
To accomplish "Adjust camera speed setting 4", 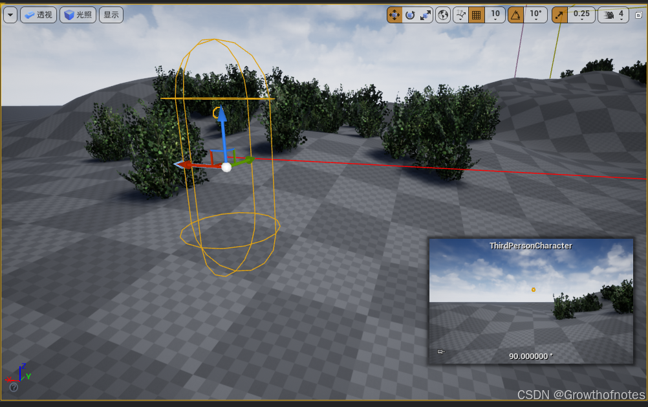I will click(614, 16).
